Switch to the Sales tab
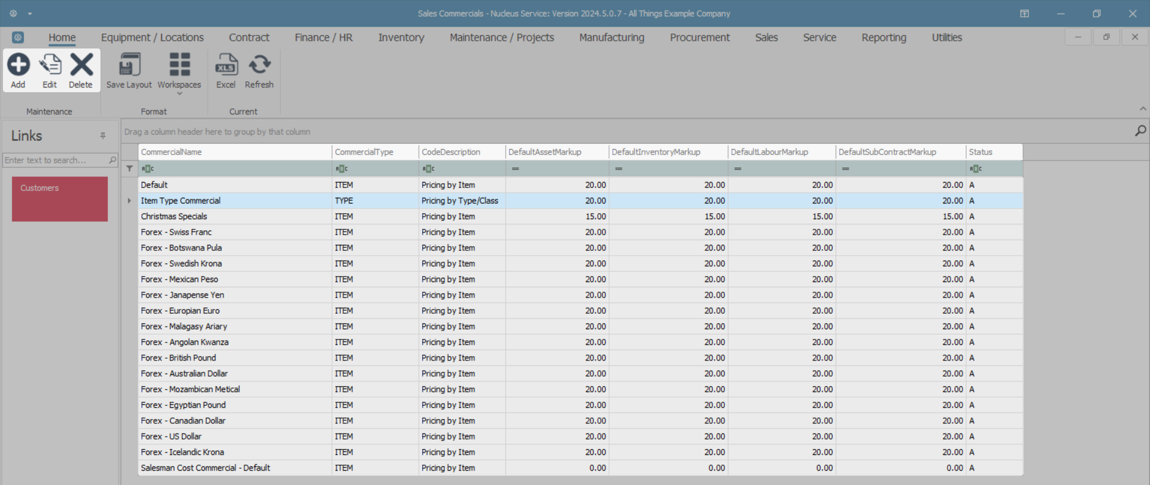This screenshot has width=1150, height=485. 767,37
